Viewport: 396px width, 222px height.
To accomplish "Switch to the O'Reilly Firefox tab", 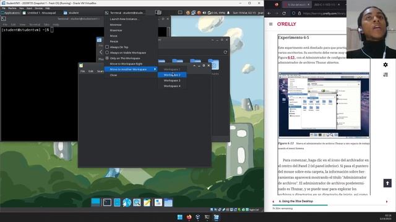I will [x=297, y=4].
